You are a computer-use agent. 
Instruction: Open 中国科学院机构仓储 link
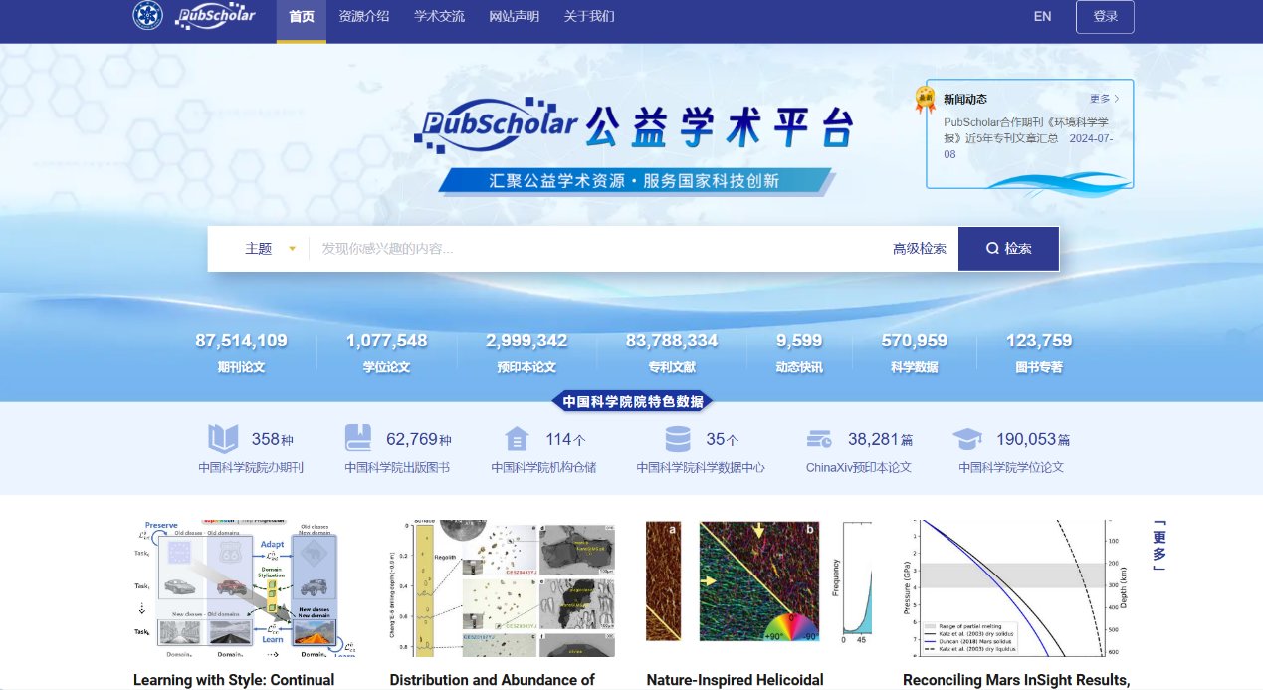[x=543, y=467]
